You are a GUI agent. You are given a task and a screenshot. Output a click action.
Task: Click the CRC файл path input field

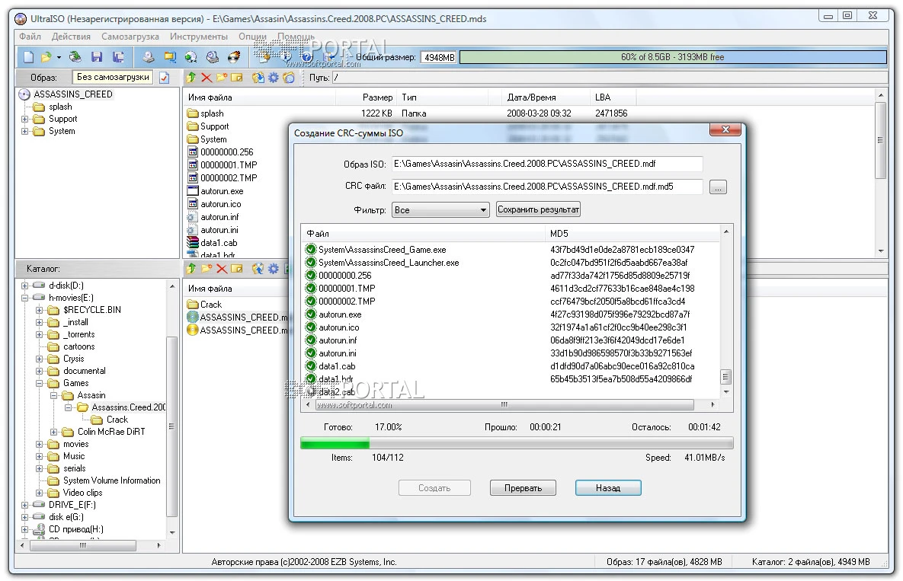pyautogui.click(x=546, y=187)
